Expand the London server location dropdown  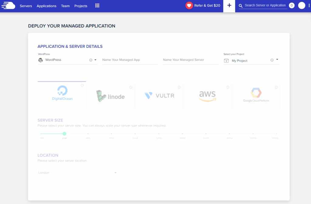pyautogui.click(x=115, y=173)
